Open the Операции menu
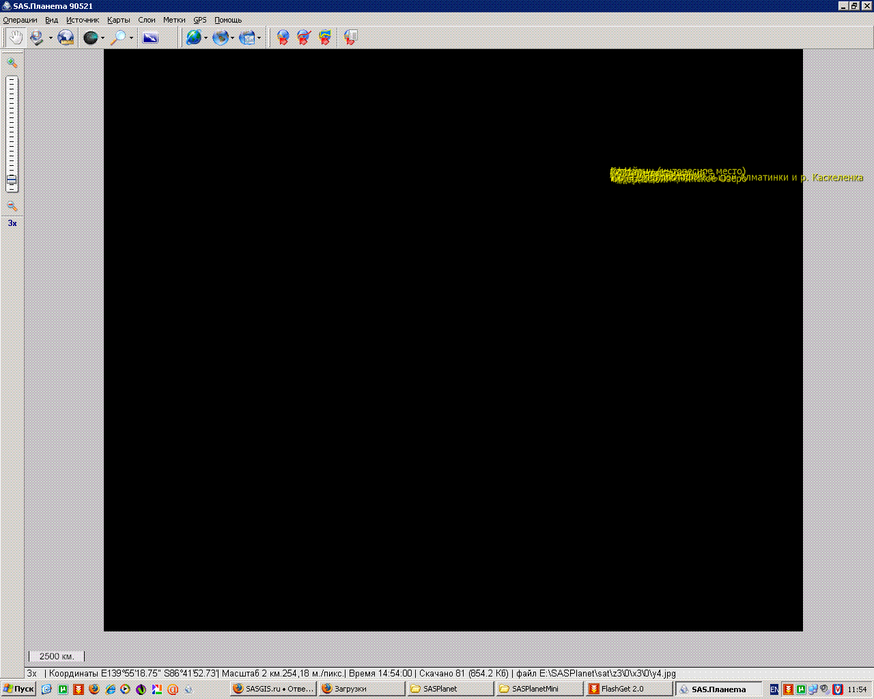This screenshot has width=874, height=699. tap(20, 20)
